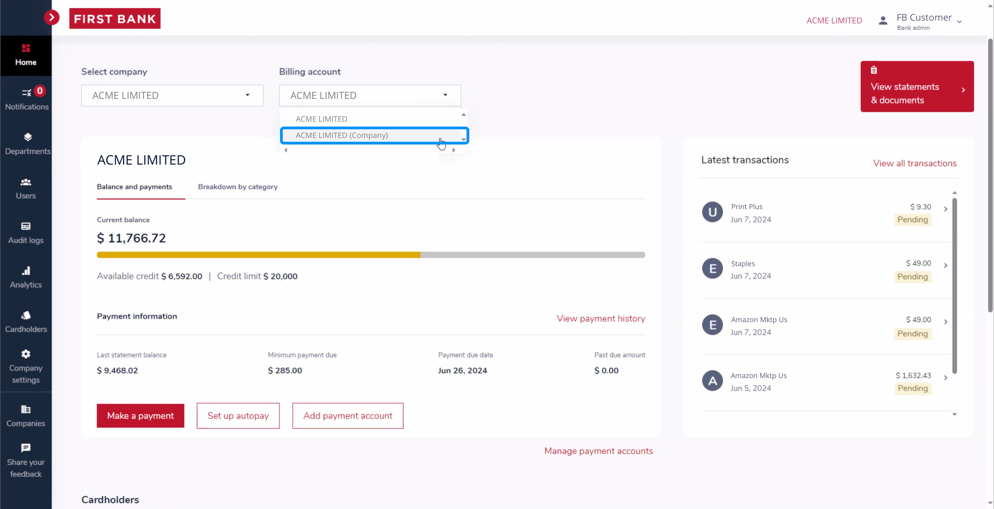994x509 pixels.
Task: Choose ACME LIMITED Company option
Action: pyautogui.click(x=374, y=135)
